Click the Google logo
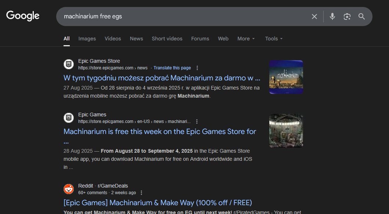This screenshot has height=214, width=389. [x=23, y=16]
